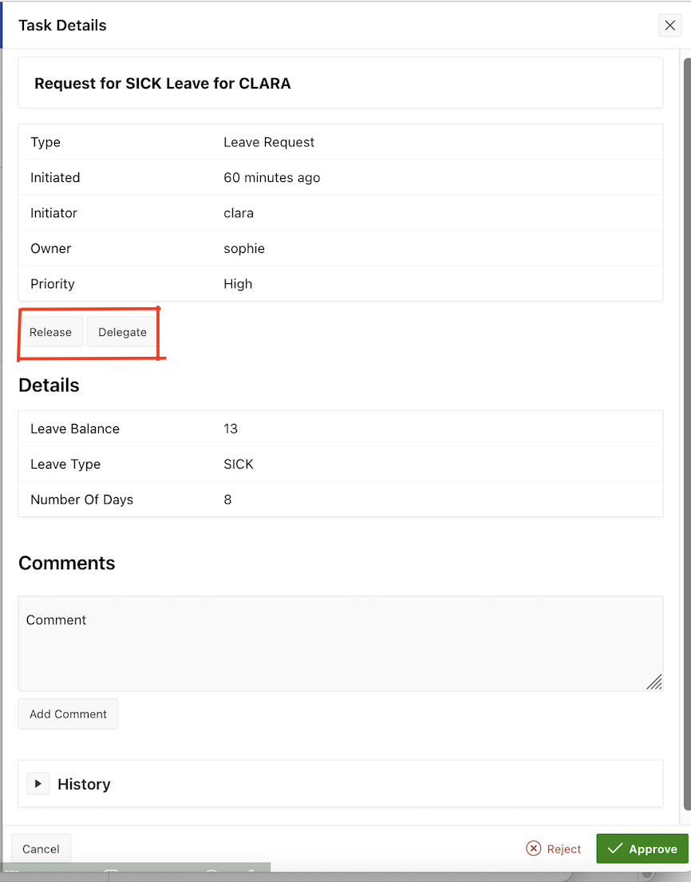The height and width of the screenshot is (882, 691).
Task: Cancel out of the task dialog
Action: (x=41, y=848)
